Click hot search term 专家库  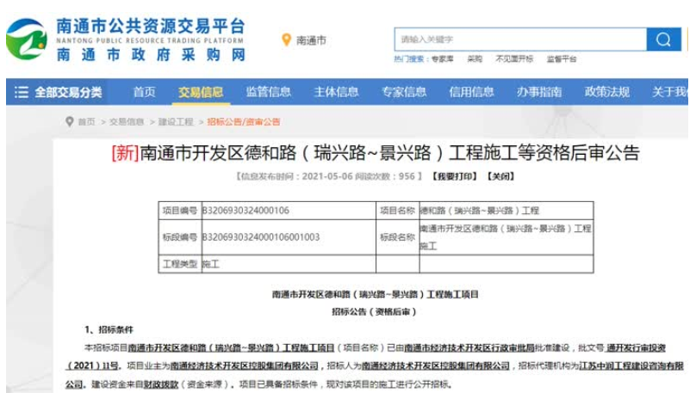pos(443,59)
